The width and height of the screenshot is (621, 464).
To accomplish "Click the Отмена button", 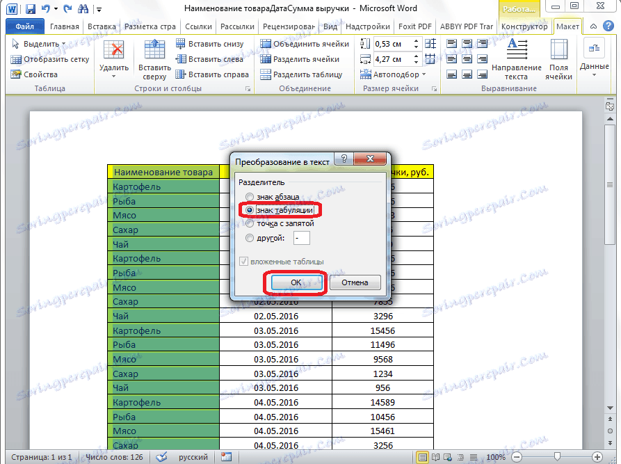I will (x=355, y=282).
